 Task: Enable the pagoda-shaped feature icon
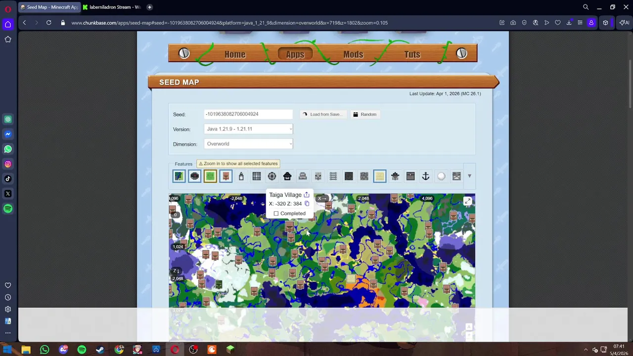395,176
